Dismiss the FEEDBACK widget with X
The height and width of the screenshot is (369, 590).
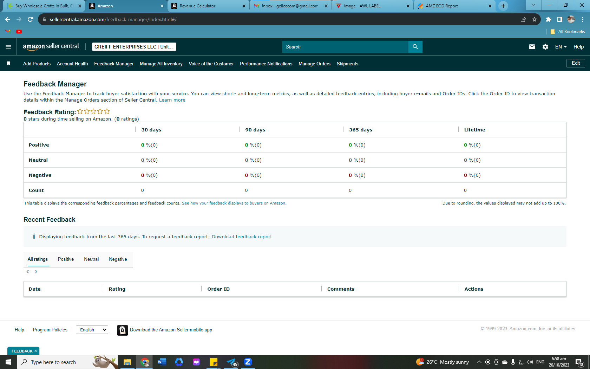coord(35,351)
